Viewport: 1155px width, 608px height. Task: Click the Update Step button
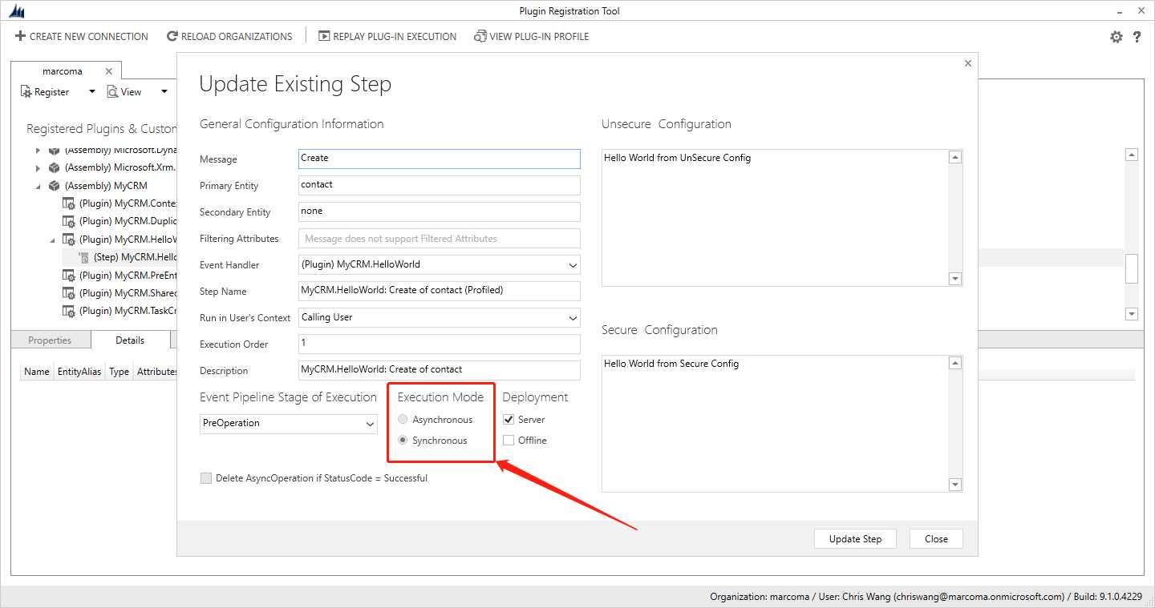click(855, 539)
